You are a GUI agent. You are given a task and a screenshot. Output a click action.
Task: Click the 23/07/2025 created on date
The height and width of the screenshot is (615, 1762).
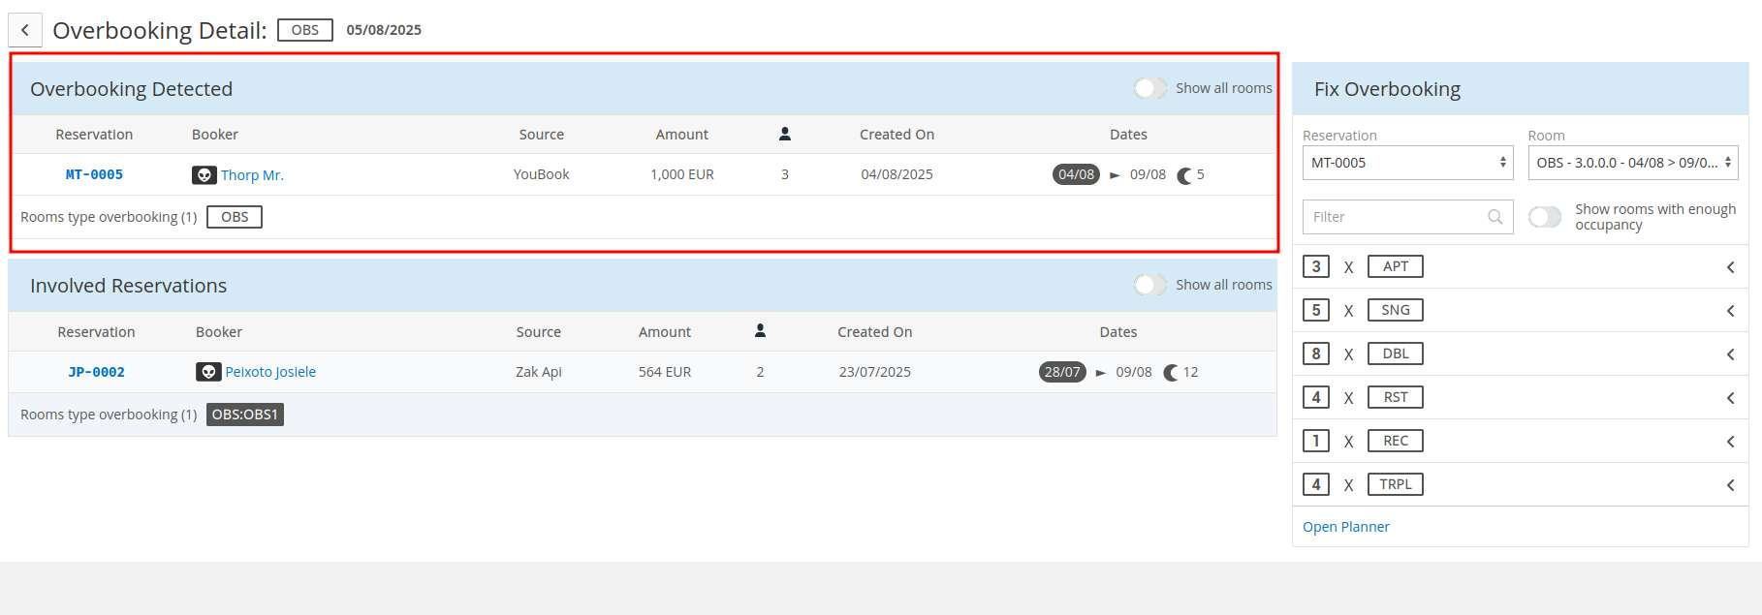[x=875, y=372]
